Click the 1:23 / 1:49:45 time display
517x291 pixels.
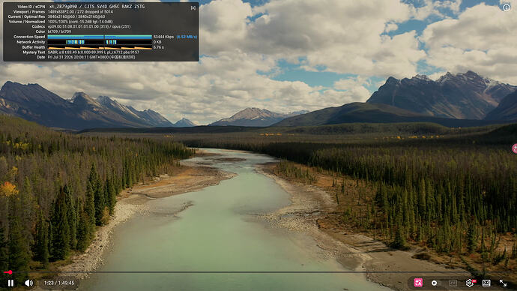pos(58,283)
